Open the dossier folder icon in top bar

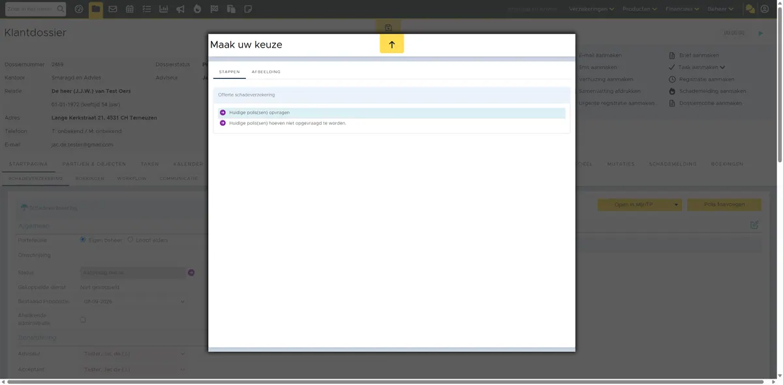(96, 9)
